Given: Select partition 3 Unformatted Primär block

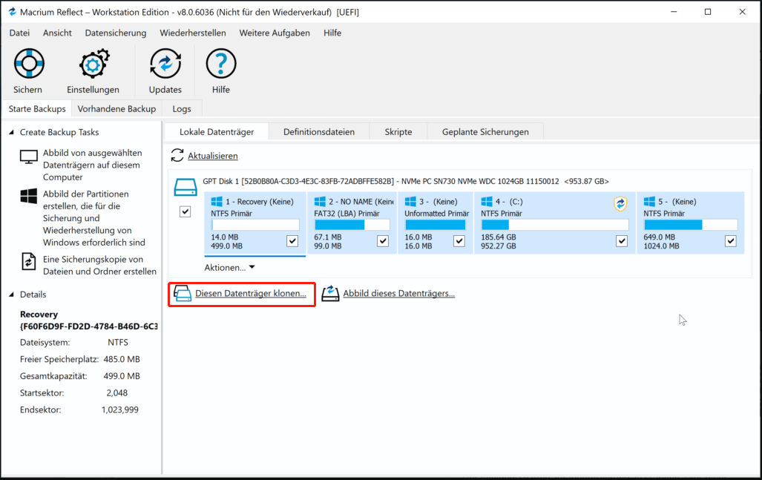Looking at the screenshot, I should point(436,223).
